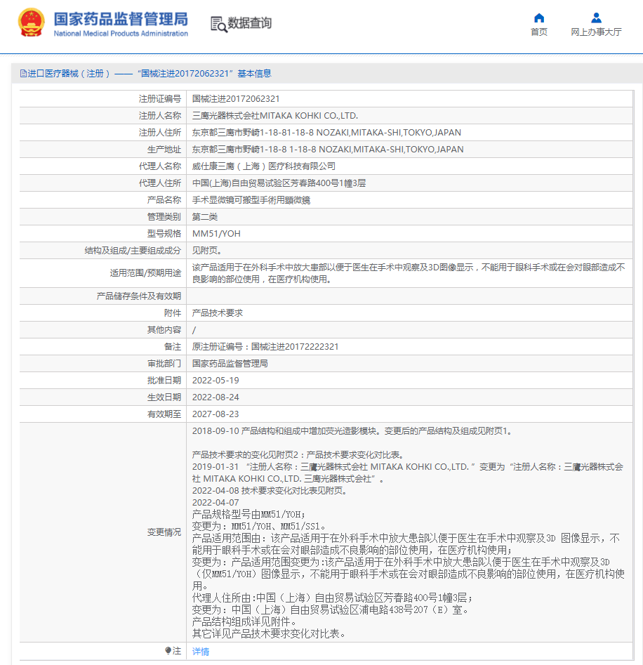The image size is (643, 665).
Task: Click the 附件 row label
Action: click(x=173, y=313)
